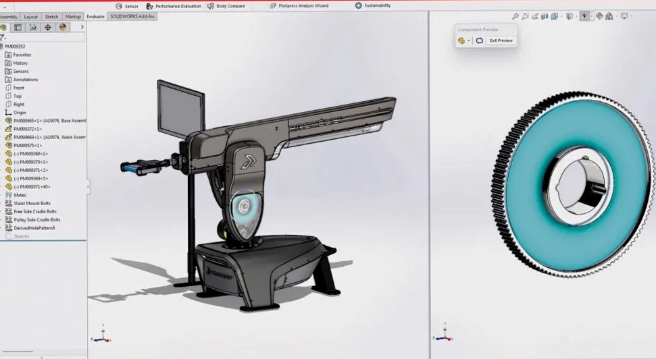The image size is (656, 359).
Task: Launch the Body Compare tool
Action: [226, 6]
